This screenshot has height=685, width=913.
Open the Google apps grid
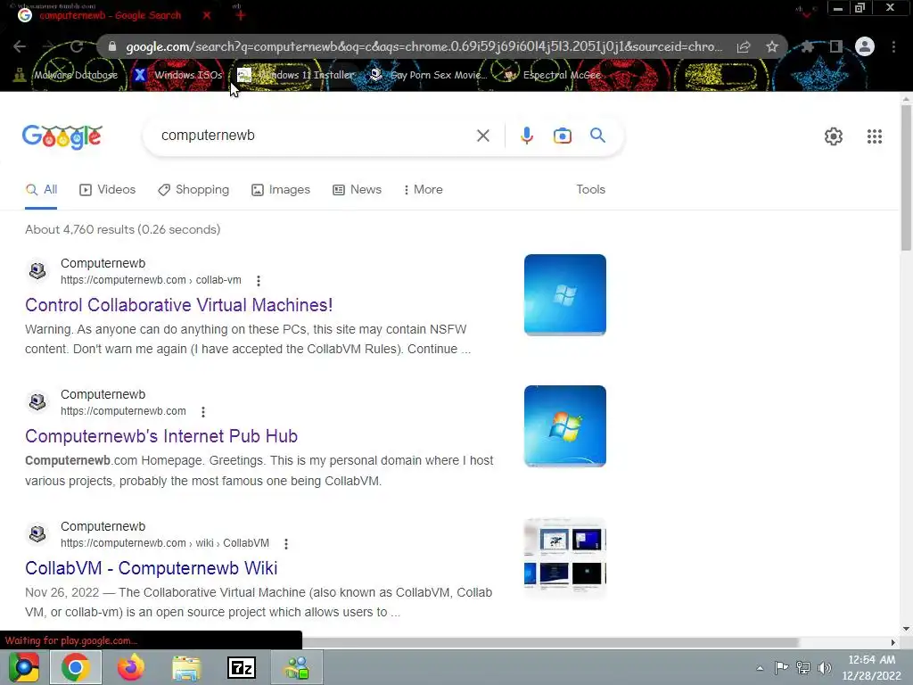874,136
